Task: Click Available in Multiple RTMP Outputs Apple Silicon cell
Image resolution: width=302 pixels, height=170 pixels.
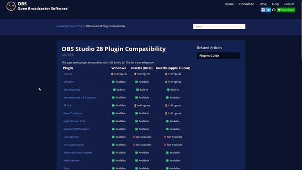Action: coord(174,129)
